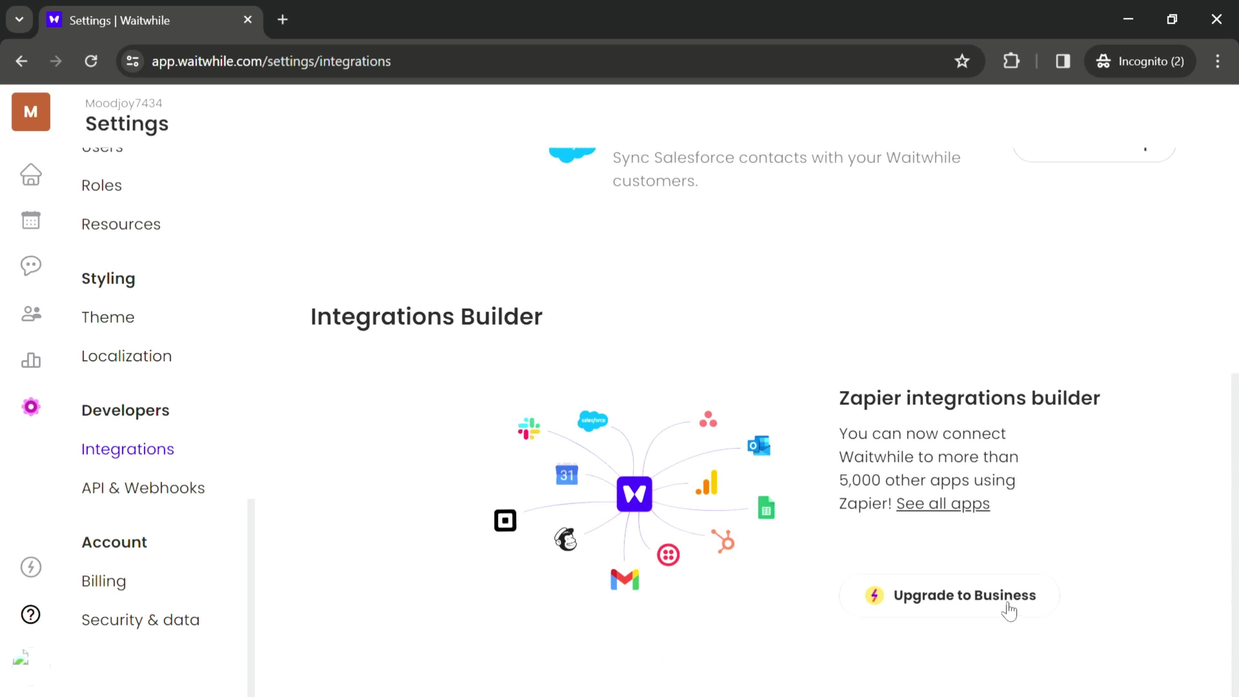
Task: Open the Localization settings page
Action: point(126,356)
